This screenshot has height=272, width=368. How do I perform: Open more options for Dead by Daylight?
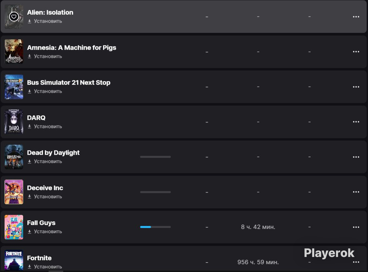[356, 157]
